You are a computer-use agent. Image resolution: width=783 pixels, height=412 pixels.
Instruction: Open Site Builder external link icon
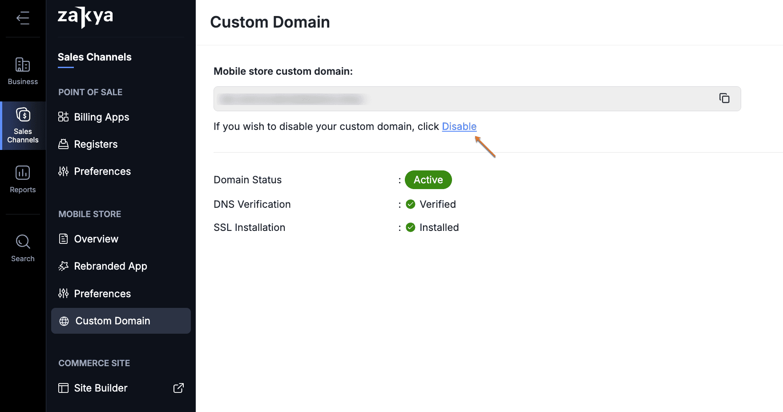(x=178, y=388)
